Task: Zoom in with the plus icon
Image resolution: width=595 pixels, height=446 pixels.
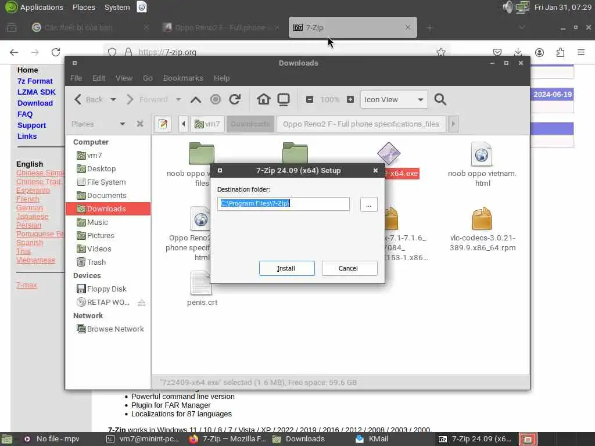Action: point(350,99)
